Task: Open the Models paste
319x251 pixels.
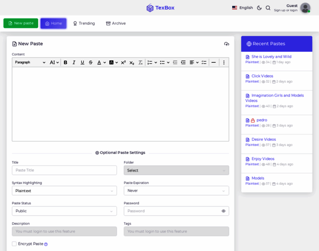Action: (258, 178)
